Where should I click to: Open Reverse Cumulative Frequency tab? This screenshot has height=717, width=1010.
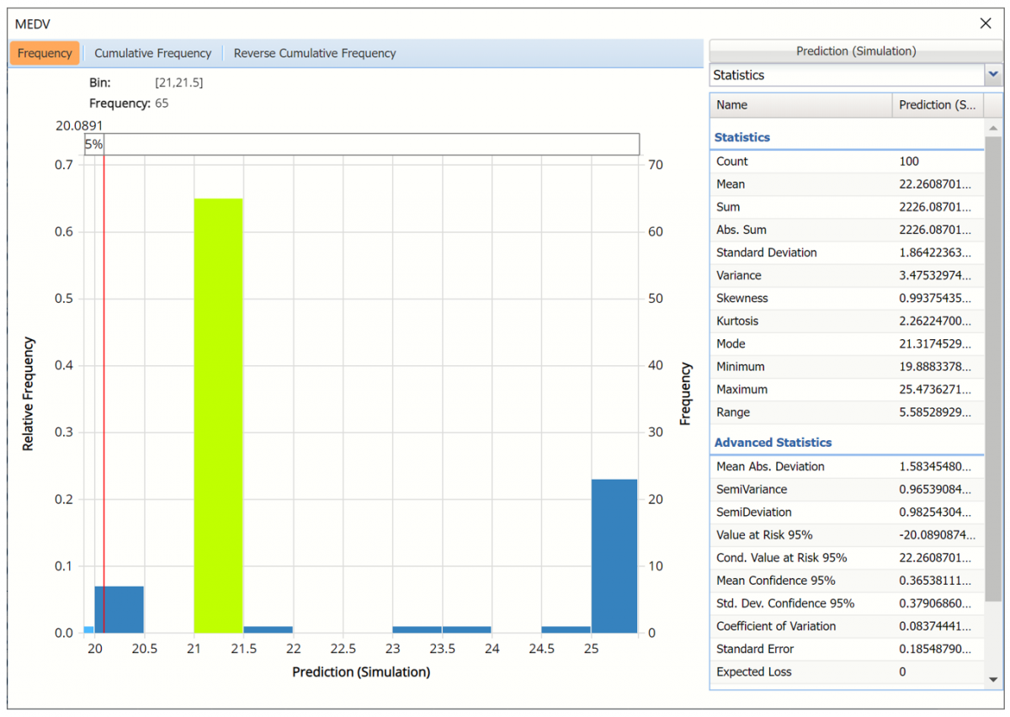click(x=315, y=53)
